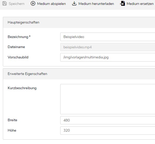155x144 pixels.
Task: Click the Breite label
Action: pyautogui.click(x=12, y=120)
